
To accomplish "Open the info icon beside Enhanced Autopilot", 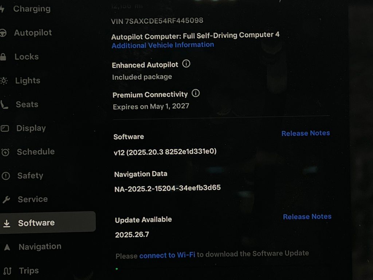I will (186, 64).
